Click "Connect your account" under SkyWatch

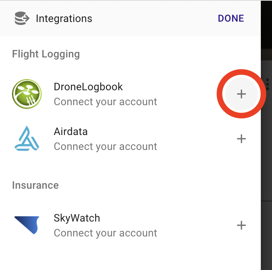105,233
